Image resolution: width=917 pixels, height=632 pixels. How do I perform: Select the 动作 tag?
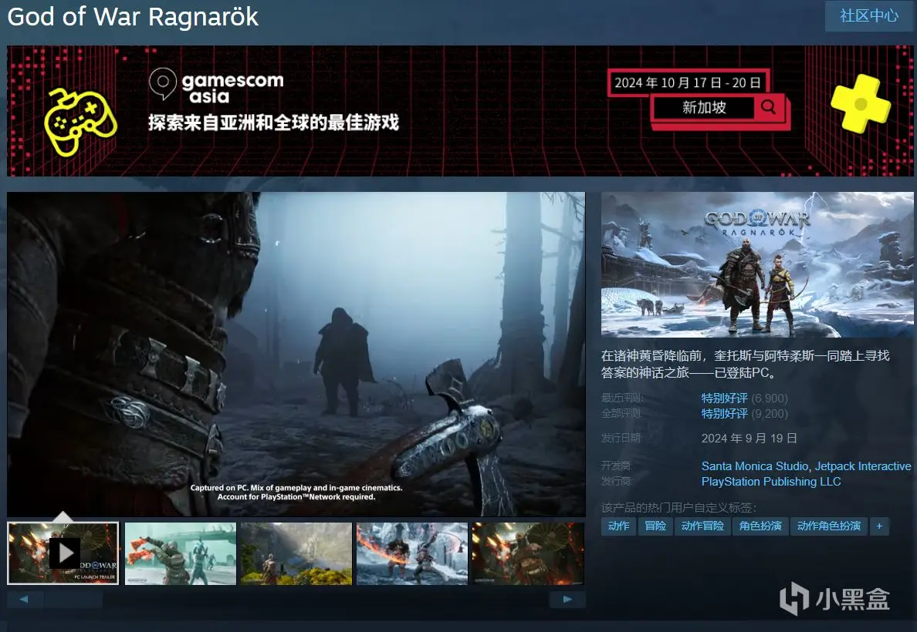(618, 526)
